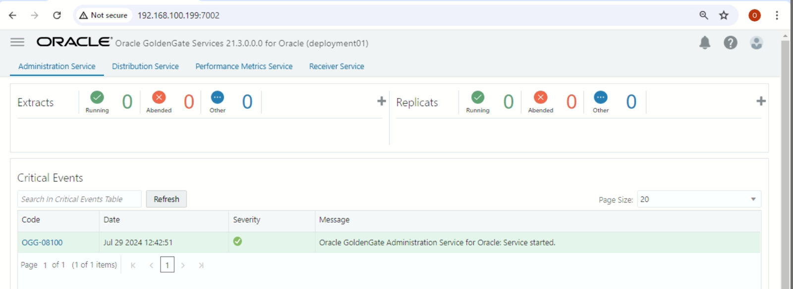This screenshot has height=289, width=793.
Task: Open the Performance Metrics Service tab
Action: tap(244, 66)
